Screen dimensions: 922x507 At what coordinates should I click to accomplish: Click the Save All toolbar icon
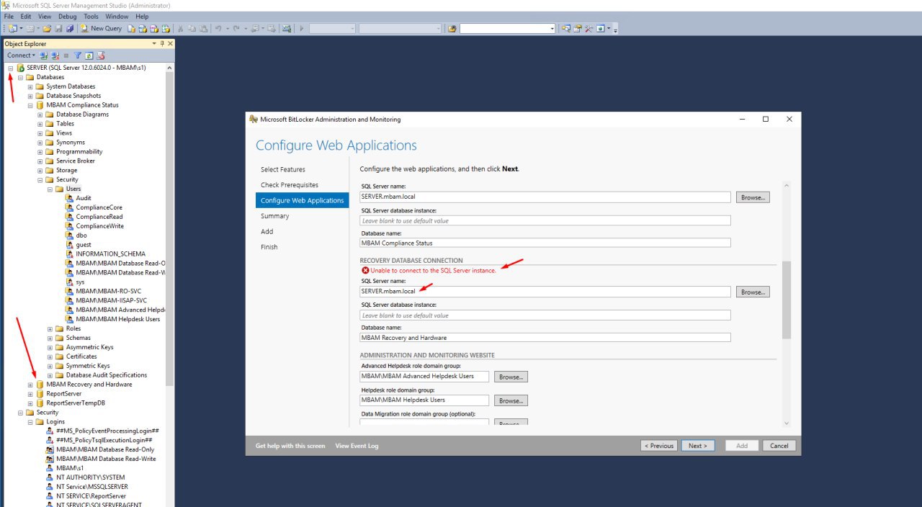pos(70,28)
